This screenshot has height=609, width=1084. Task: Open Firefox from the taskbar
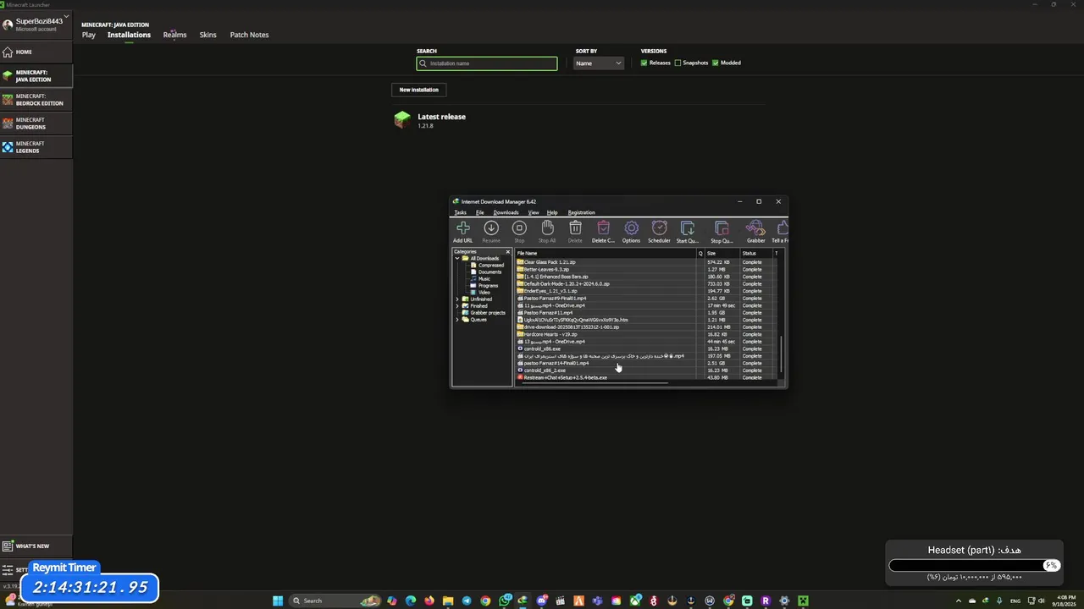click(429, 601)
